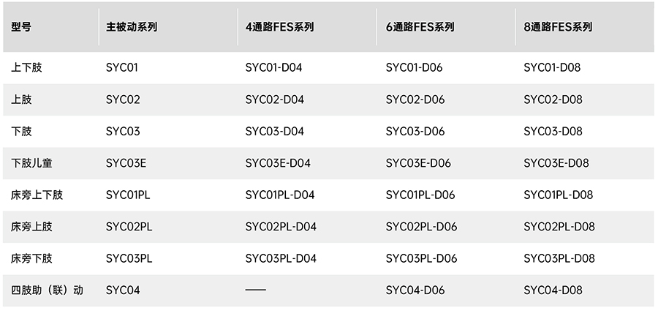Click the SYC01-D04 cell

[x=273, y=68]
